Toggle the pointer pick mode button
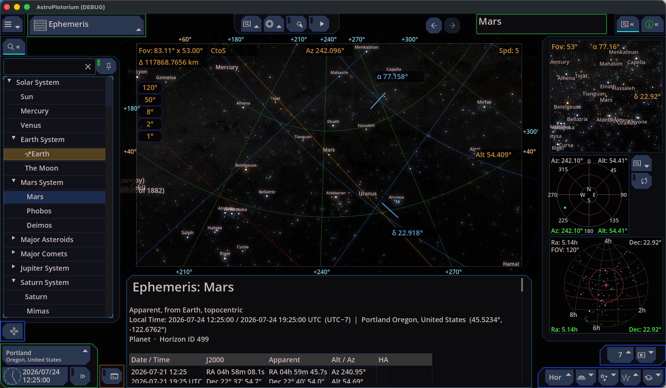Screen dimensions: 666x388 pyautogui.click(x=296, y=24)
